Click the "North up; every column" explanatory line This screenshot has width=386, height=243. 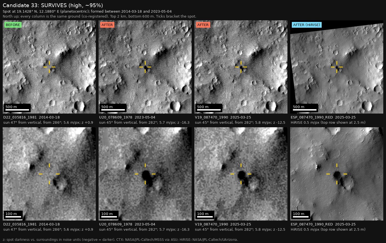[99, 16]
